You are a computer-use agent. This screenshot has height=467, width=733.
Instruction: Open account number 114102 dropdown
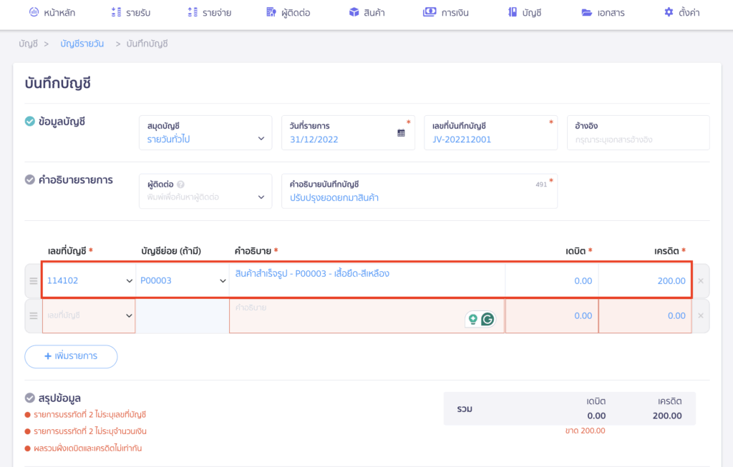[129, 281]
